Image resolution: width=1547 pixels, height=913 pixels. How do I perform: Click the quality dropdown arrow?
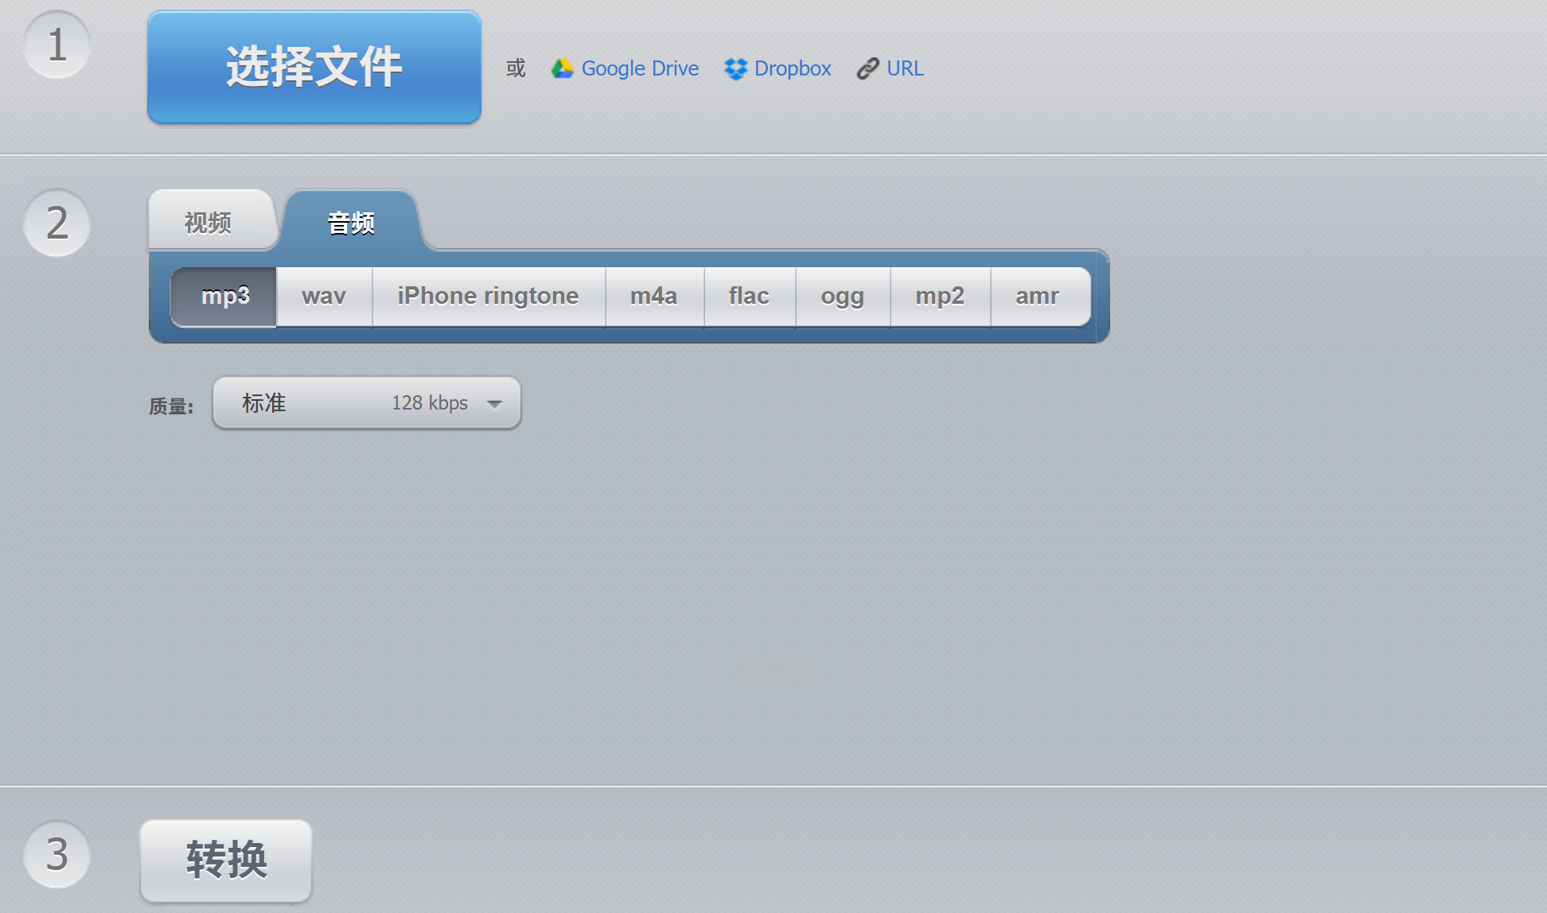tap(494, 403)
